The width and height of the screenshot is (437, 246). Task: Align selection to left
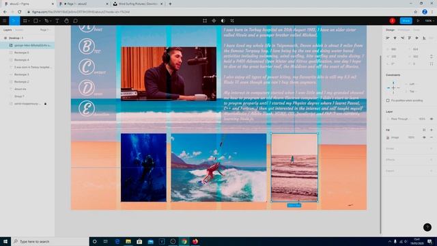(388, 38)
